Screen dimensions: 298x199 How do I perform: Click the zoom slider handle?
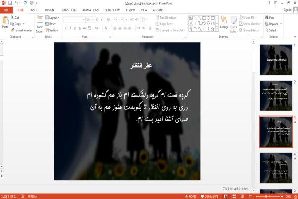pos(266,196)
